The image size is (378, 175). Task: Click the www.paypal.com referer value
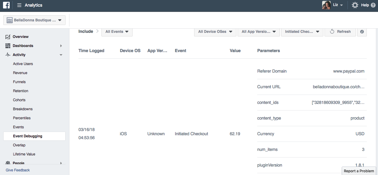coord(349,71)
